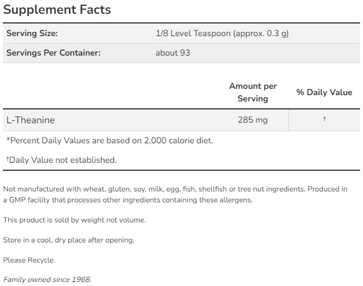Click the '(approx. 0.3 g)' text
The width and height of the screenshot is (363, 286).
261,33
